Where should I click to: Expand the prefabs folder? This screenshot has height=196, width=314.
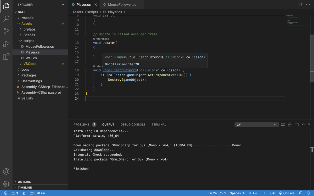(x=29, y=29)
